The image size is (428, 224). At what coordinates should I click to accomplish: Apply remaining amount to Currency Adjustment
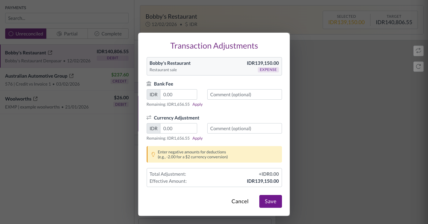pyautogui.click(x=197, y=138)
